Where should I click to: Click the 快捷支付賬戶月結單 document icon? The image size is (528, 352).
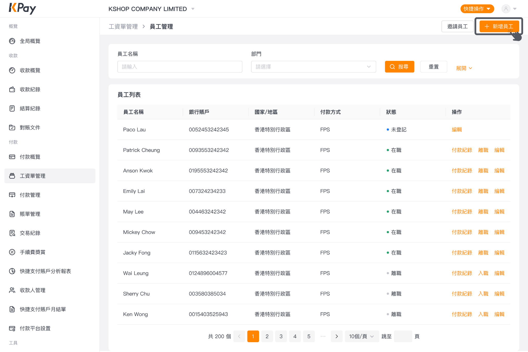point(12,309)
